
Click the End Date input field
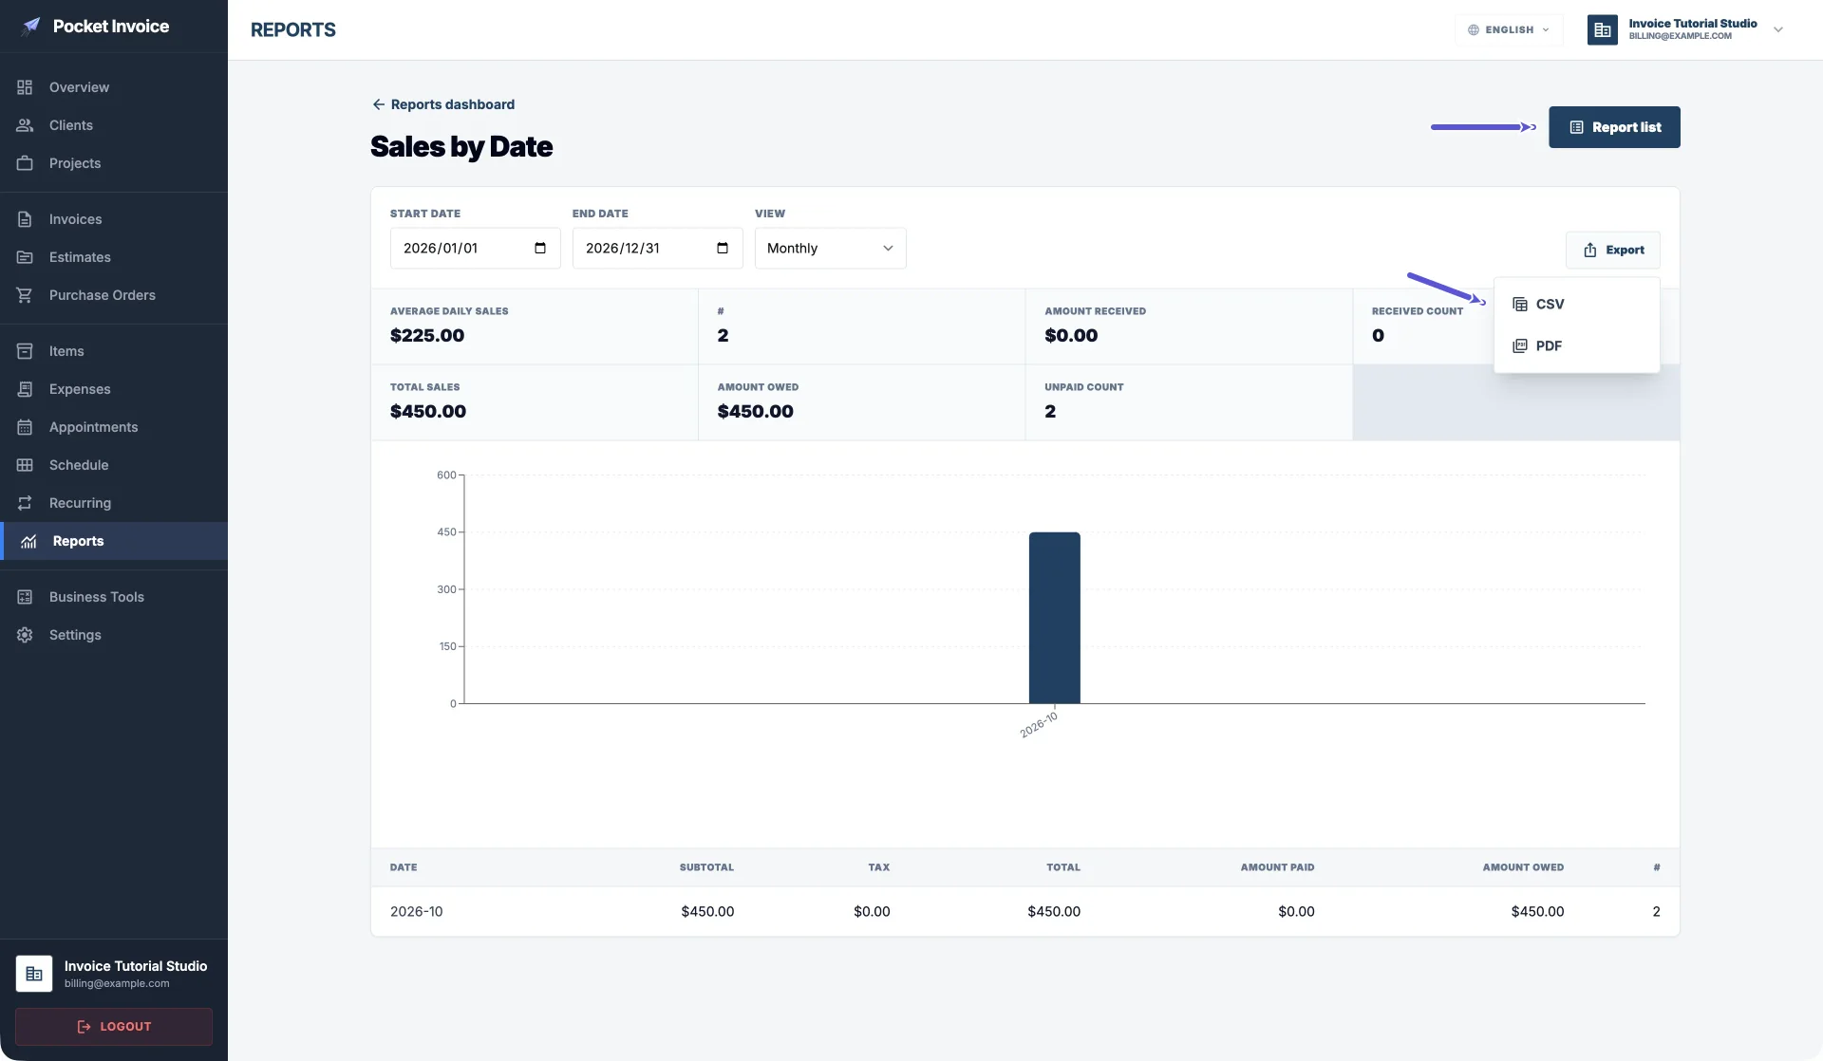[657, 249]
